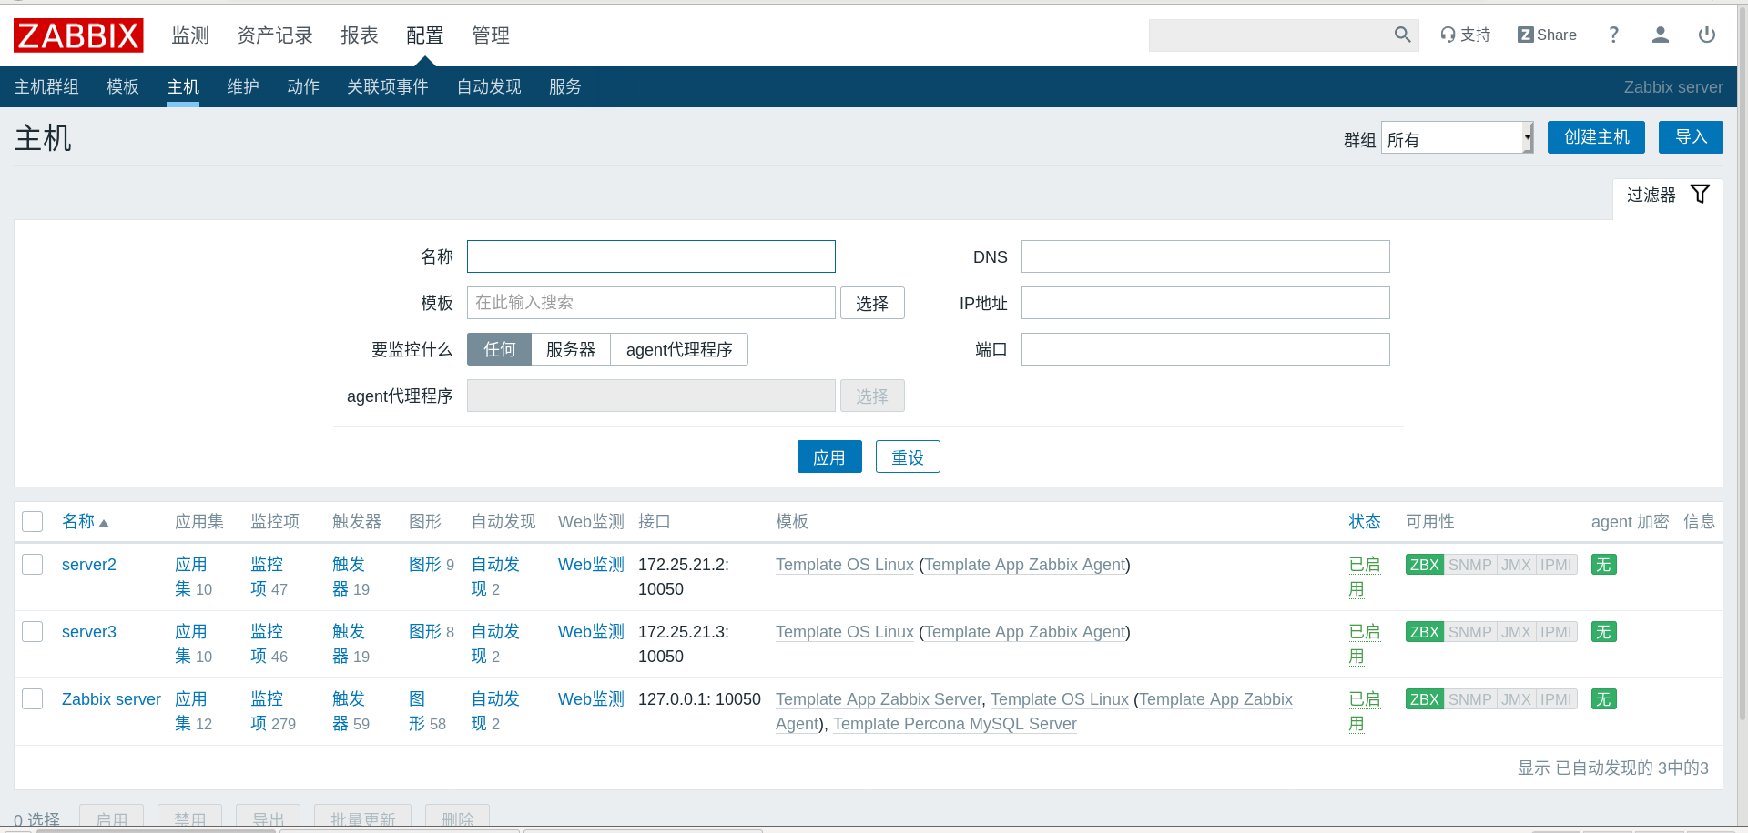Switch to 自动发现 submenu
This screenshot has height=833, width=1748.
pos(489,86)
